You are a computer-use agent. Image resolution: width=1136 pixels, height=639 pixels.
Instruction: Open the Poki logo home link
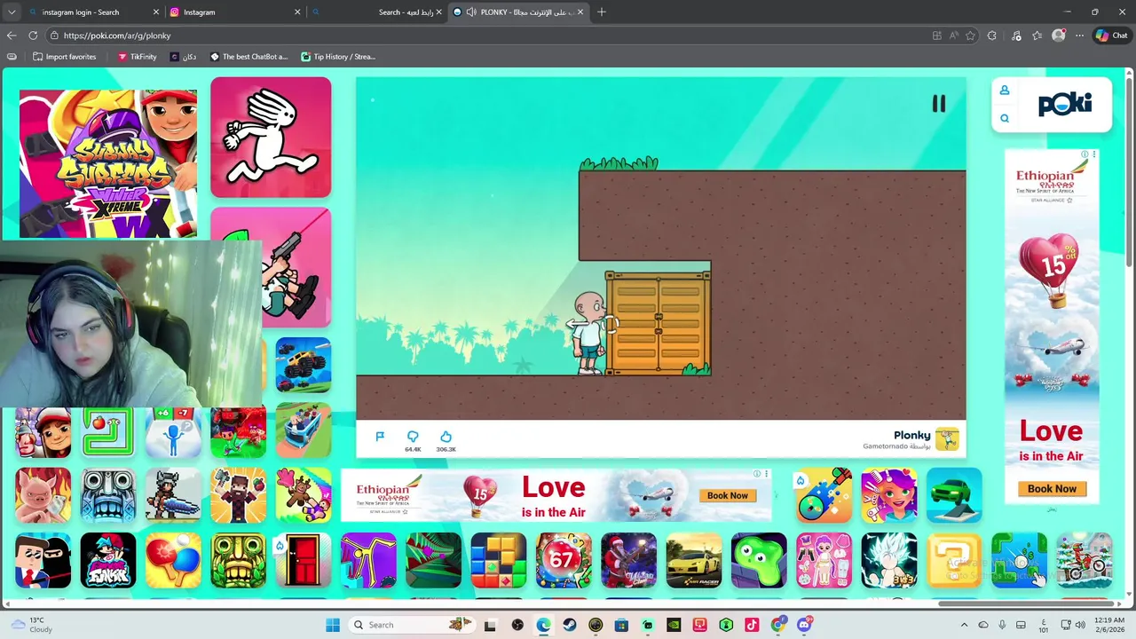coord(1065,105)
